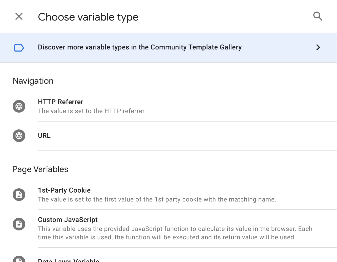
Task: Click the 1st-Party Cookie description text
Action: pos(157,199)
